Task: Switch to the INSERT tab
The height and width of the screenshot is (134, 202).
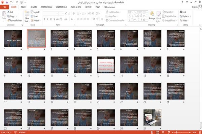Action: (x=24, y=7)
